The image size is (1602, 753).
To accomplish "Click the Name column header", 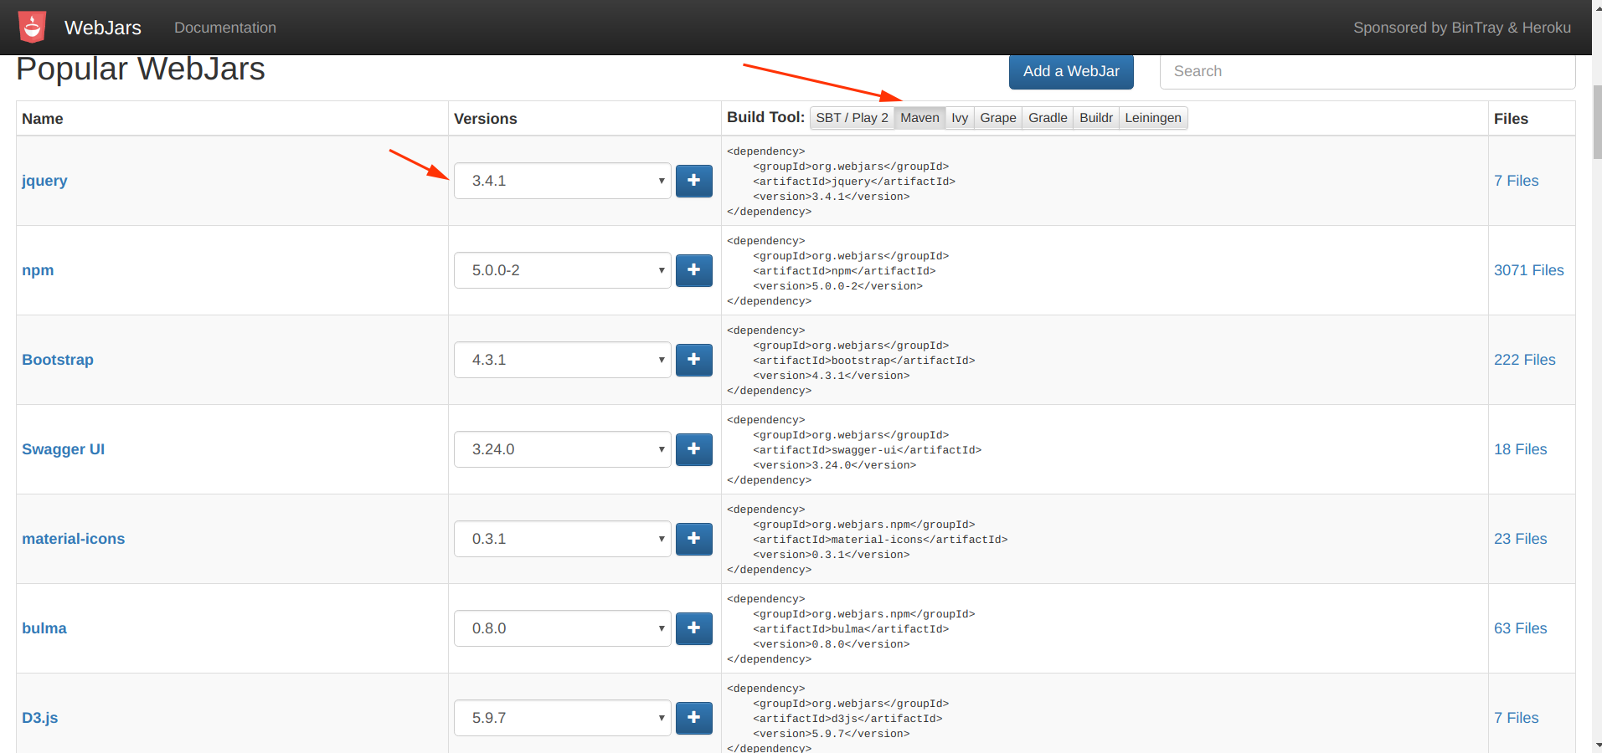I will pyautogui.click(x=43, y=119).
